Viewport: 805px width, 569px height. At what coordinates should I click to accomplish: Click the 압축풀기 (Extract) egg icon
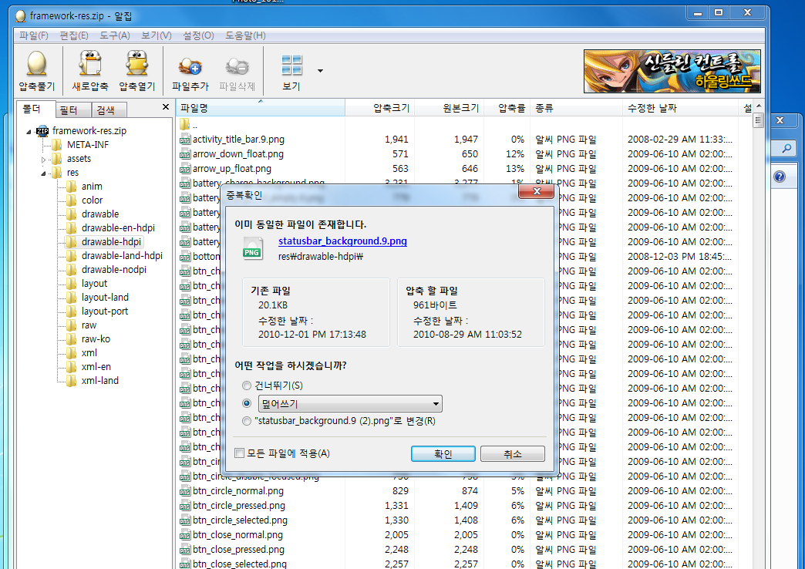coord(36,65)
